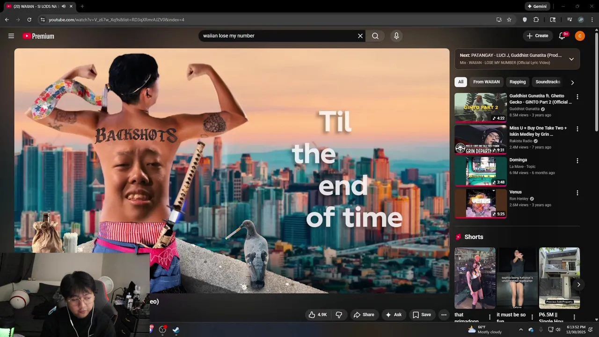Open the media controls in toolbar
Viewport: 599px width, 337px height.
(x=570, y=20)
